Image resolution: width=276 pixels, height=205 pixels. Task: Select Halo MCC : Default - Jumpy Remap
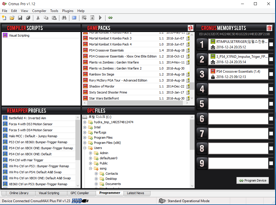click(x=39, y=136)
